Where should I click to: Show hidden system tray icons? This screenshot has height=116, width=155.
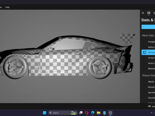[151, 113]
